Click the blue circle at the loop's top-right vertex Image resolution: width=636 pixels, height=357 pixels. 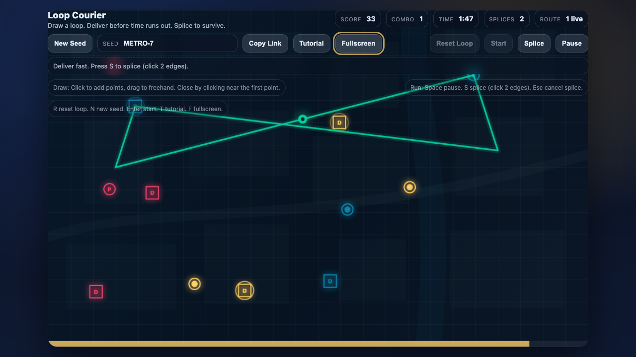coord(474,75)
